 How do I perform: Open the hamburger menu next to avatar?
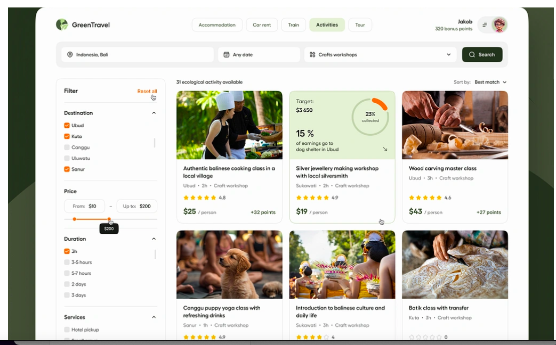485,25
